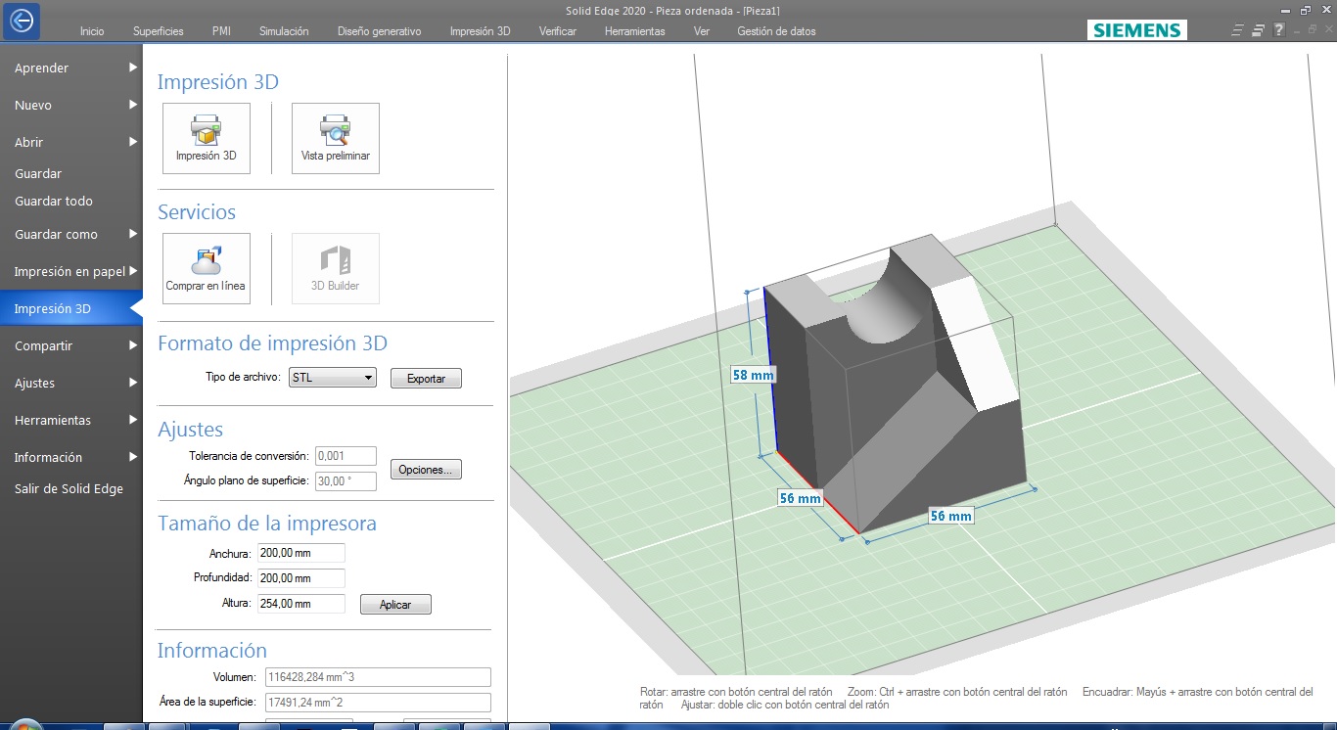Click the SIEMENS logo
This screenshot has width=1337, height=730.
pyautogui.click(x=1135, y=29)
